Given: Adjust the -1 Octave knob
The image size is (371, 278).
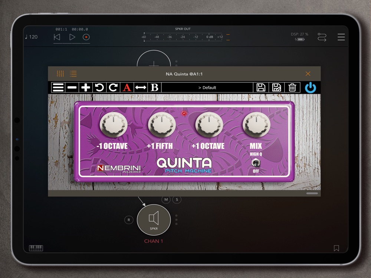Looking at the screenshot, I should tap(114, 125).
